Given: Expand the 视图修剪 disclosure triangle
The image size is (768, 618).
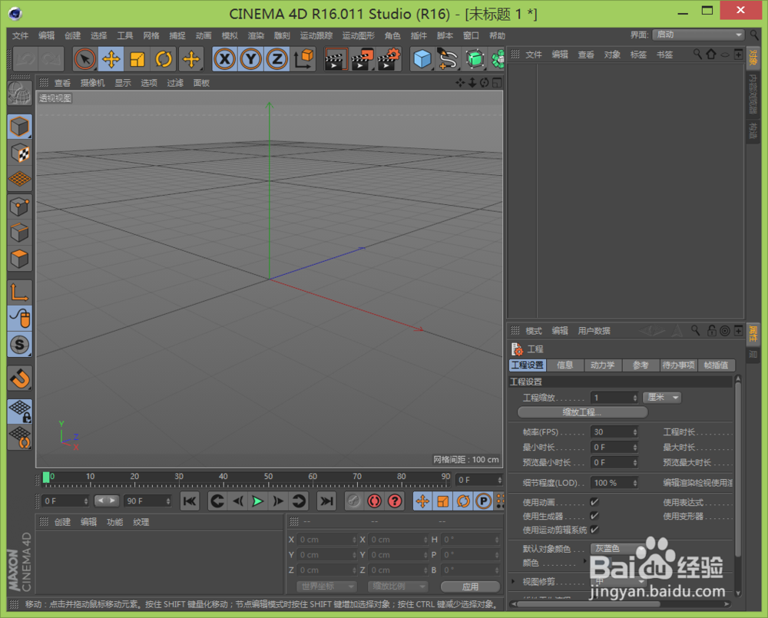Looking at the screenshot, I should coord(513,581).
